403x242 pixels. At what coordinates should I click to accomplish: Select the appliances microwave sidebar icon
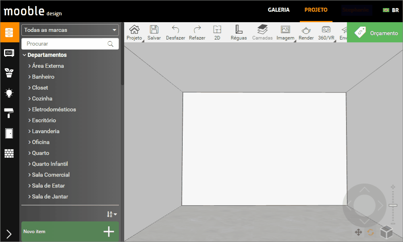[x=9, y=53]
